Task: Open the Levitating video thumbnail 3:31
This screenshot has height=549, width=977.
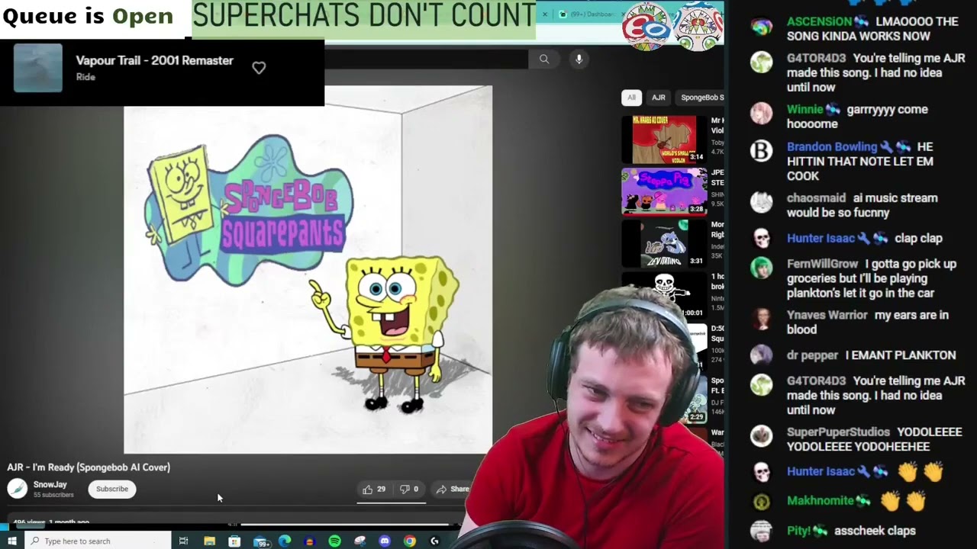Action: pyautogui.click(x=664, y=243)
